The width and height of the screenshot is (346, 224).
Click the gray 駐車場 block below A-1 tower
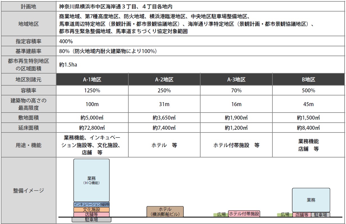pyautogui.click(x=92, y=220)
